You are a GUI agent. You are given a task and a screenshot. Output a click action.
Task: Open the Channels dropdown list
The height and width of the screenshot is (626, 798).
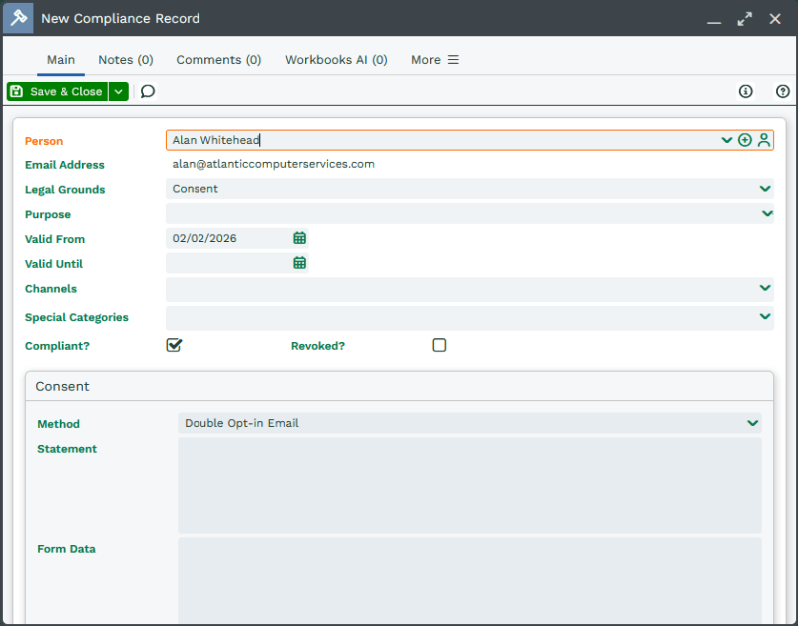765,288
